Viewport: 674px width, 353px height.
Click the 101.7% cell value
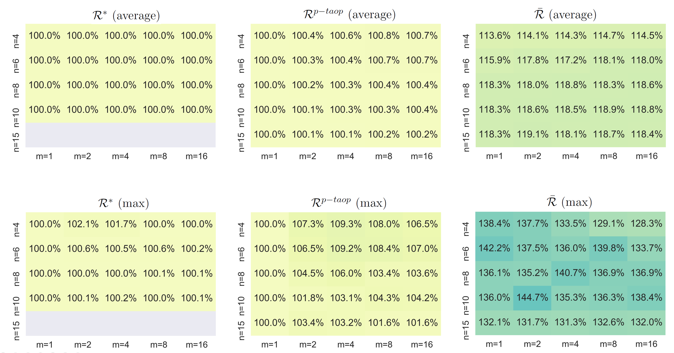point(121,224)
